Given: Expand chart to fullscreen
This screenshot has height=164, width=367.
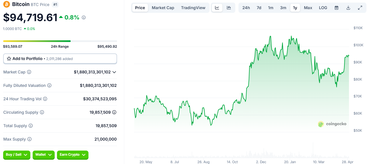Looking at the screenshot, I should coord(360,8).
